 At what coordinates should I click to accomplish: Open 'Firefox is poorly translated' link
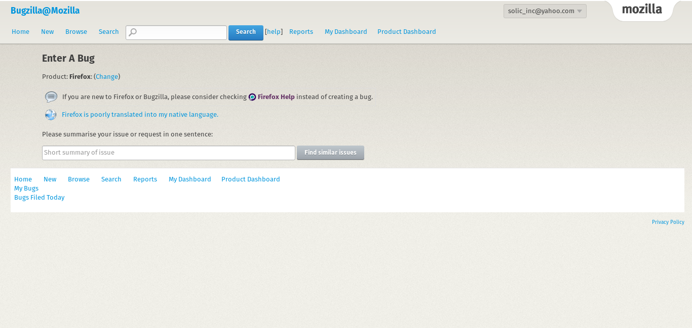140,115
